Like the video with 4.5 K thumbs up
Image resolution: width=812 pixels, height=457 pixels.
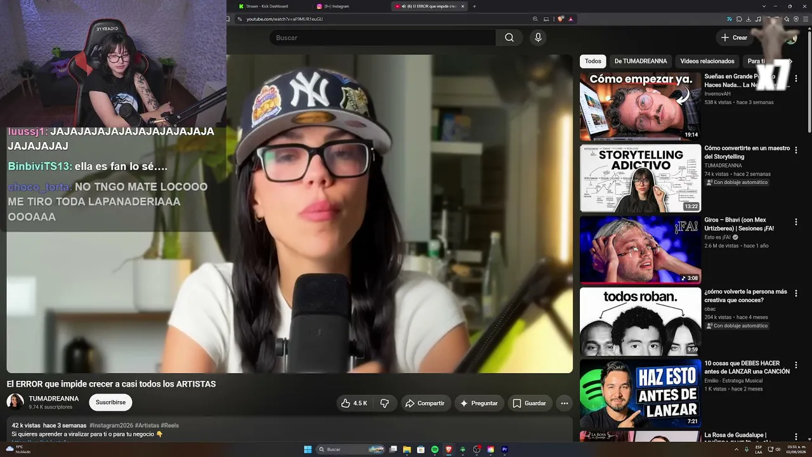click(x=354, y=403)
